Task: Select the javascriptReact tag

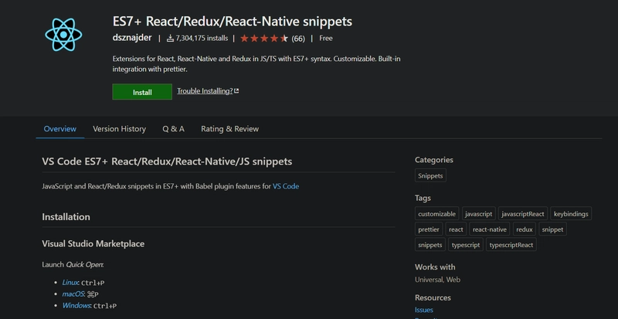Action: pyautogui.click(x=523, y=214)
